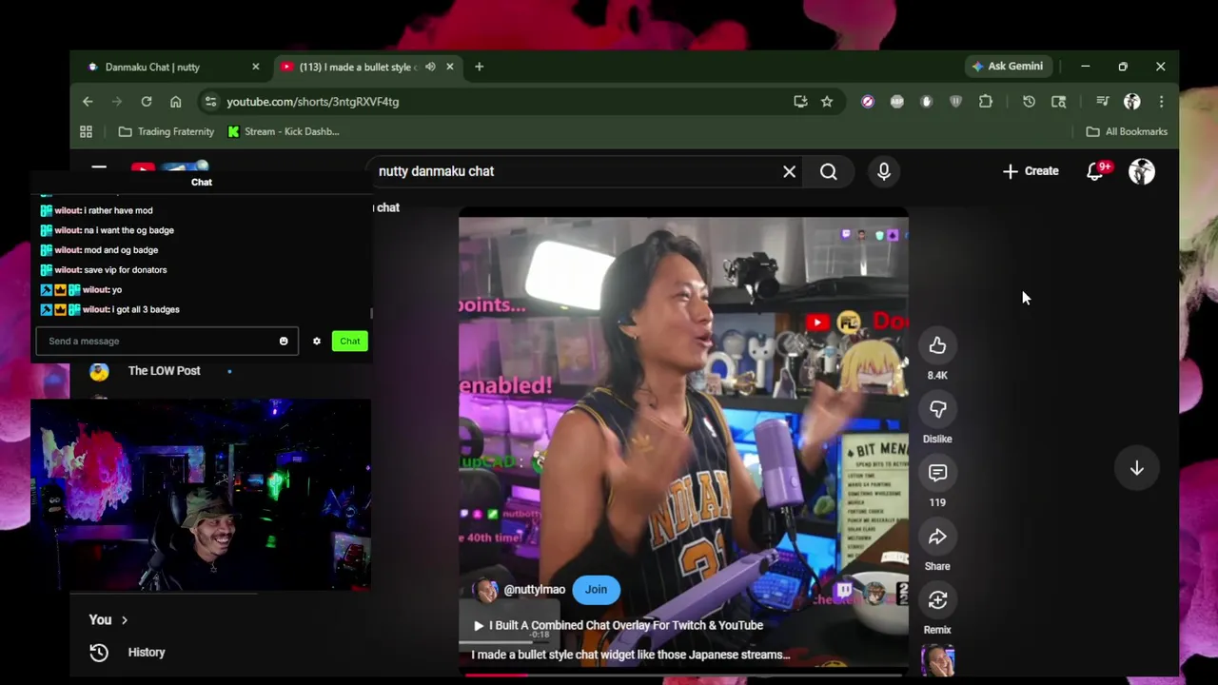This screenshot has width=1218, height=685.
Task: Open YouTube notifications bell
Action: 1095,171
